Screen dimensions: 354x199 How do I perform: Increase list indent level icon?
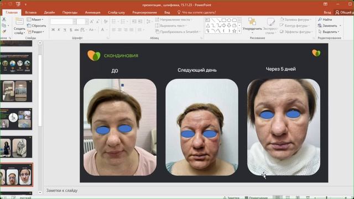click(x=140, y=22)
